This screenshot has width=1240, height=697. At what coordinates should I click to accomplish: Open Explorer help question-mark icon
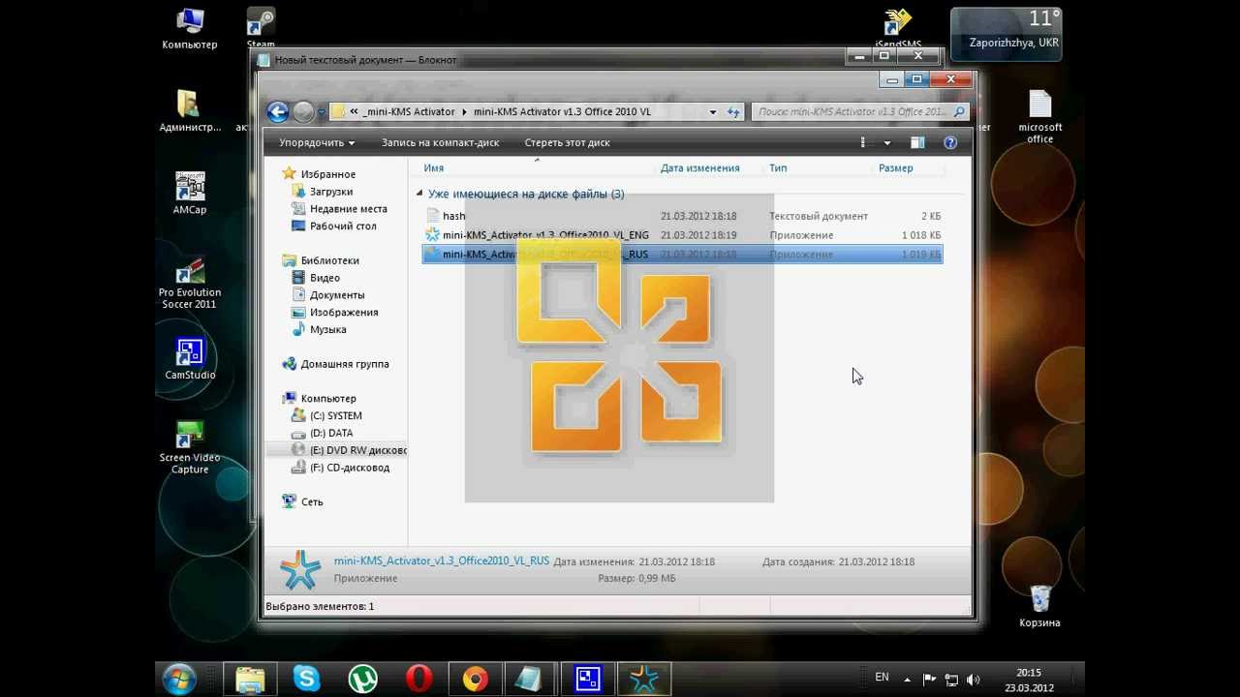click(950, 142)
